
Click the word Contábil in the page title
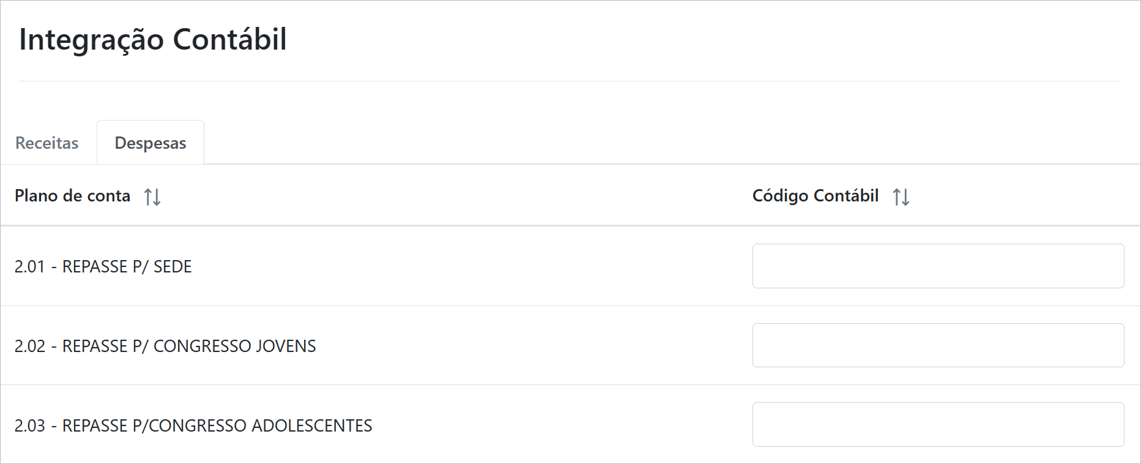tap(230, 40)
